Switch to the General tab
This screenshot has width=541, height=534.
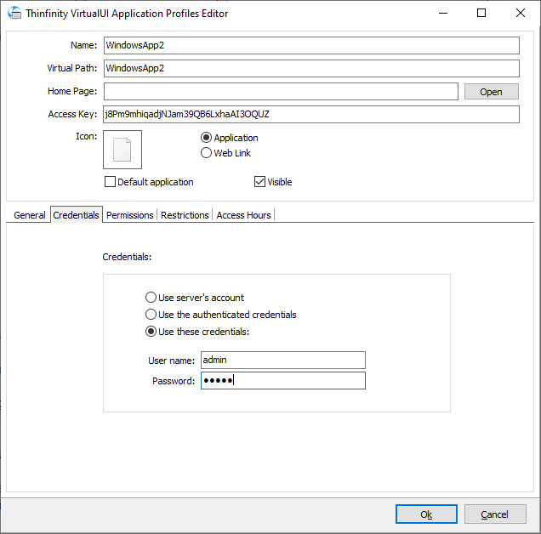click(x=30, y=215)
